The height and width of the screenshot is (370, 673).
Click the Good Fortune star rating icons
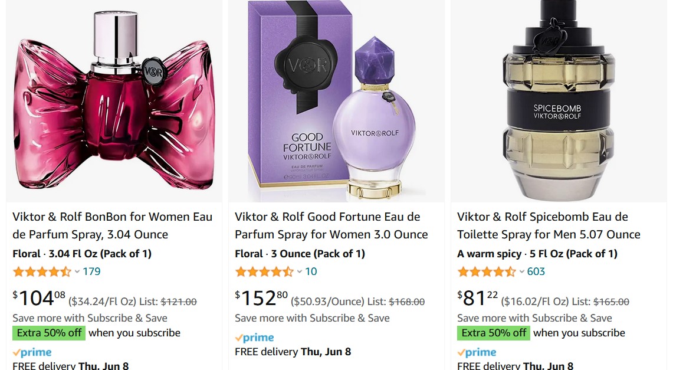pyautogui.click(x=264, y=272)
